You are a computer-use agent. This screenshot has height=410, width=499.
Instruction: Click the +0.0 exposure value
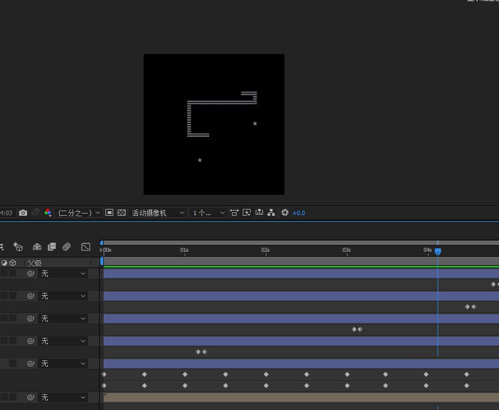pos(298,213)
